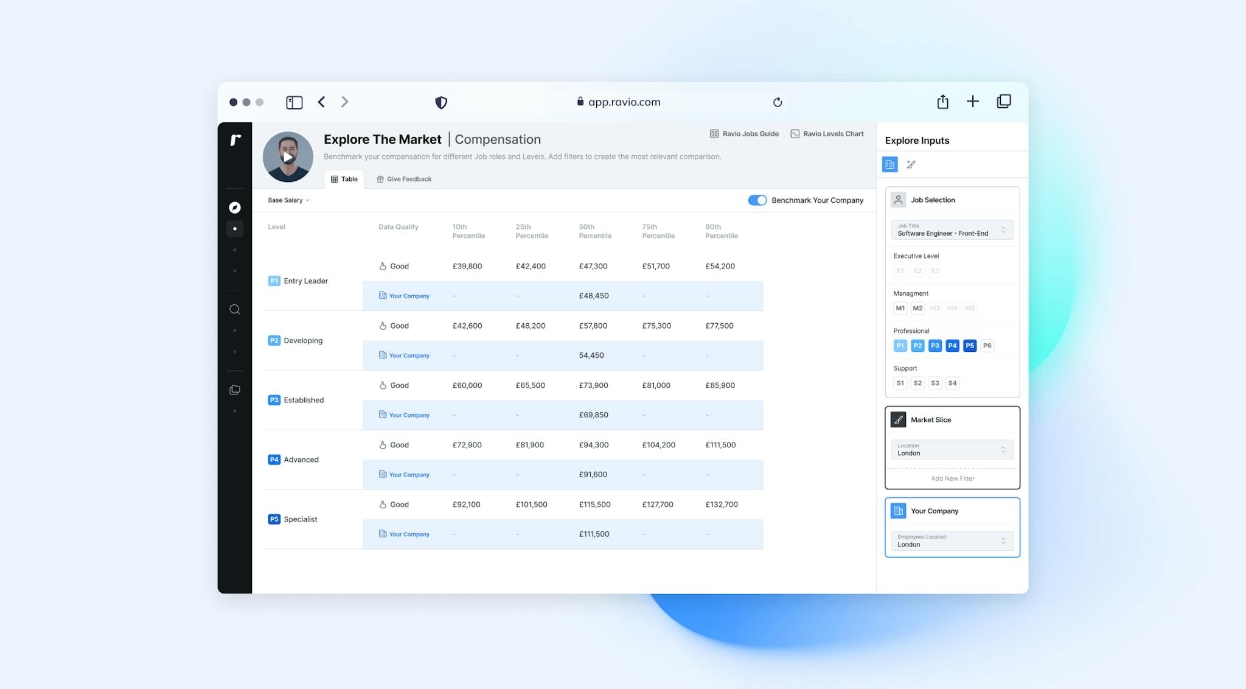Screen dimensions: 1246x689
Task: Click the Ravio logo at sidebar top
Action: (x=235, y=140)
